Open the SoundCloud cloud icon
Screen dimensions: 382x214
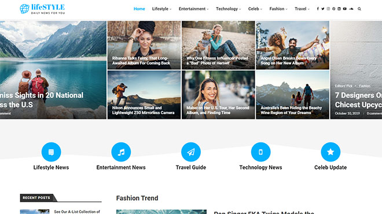point(351,9)
